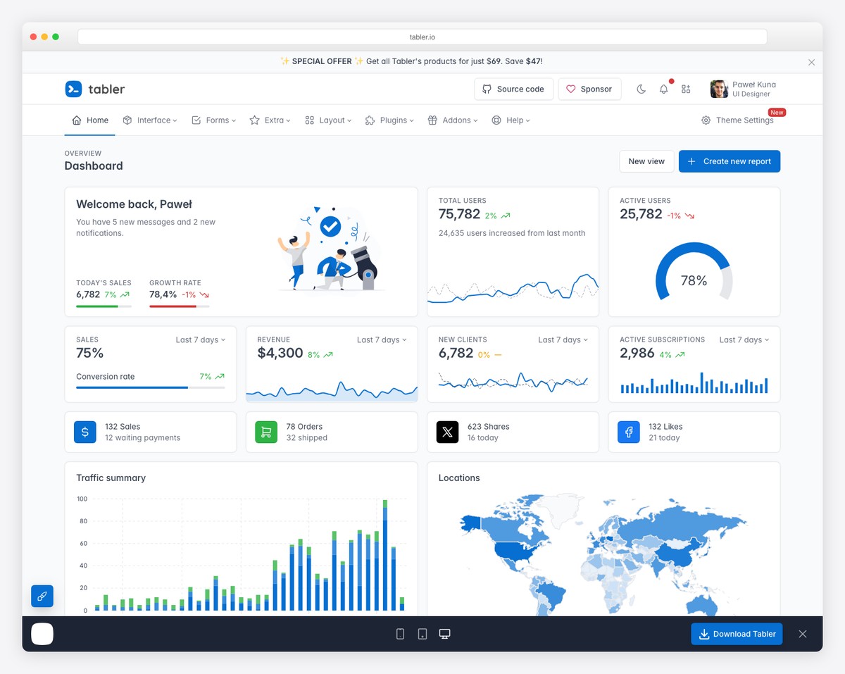Expand the Revenue Last 7 days selector
Image resolution: width=845 pixels, height=674 pixels.
382,339
